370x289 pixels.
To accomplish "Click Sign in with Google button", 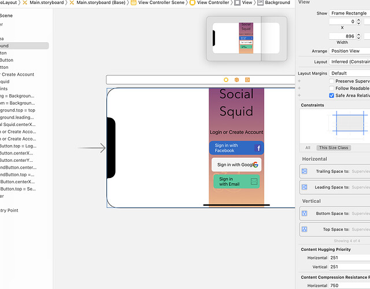I will point(236,164).
